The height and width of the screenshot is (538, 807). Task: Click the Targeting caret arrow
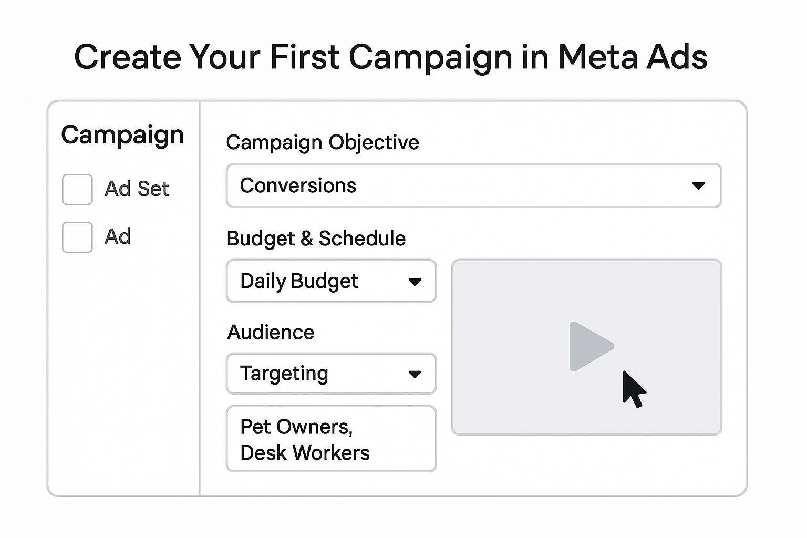[415, 374]
